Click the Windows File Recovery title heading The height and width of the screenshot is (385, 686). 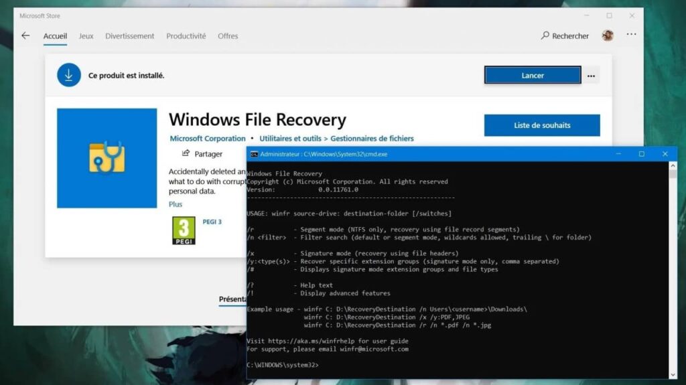pos(258,120)
